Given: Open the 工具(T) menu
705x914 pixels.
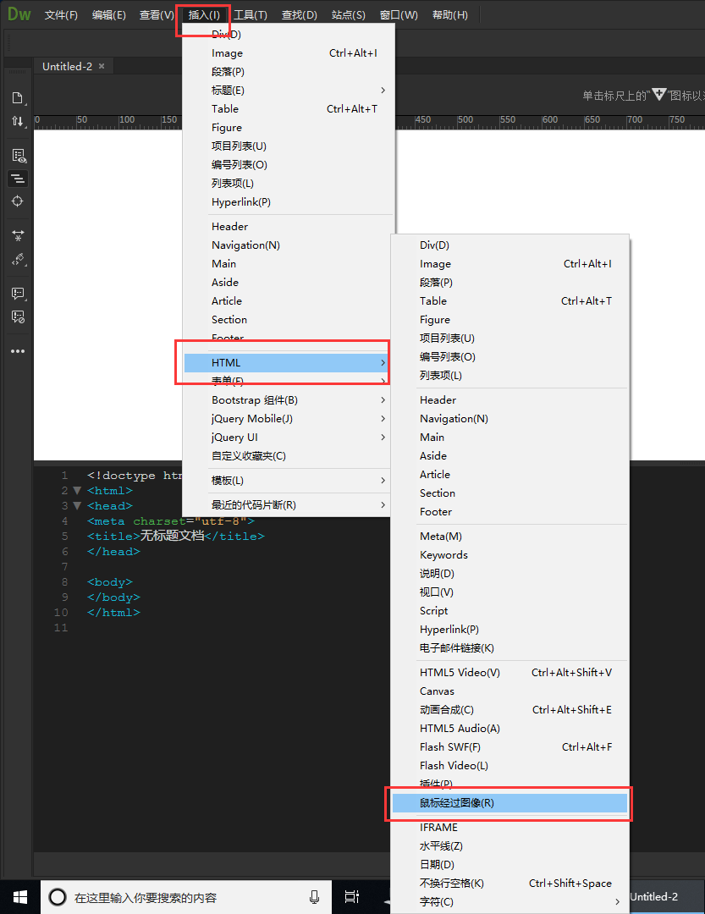Looking at the screenshot, I should point(251,14).
